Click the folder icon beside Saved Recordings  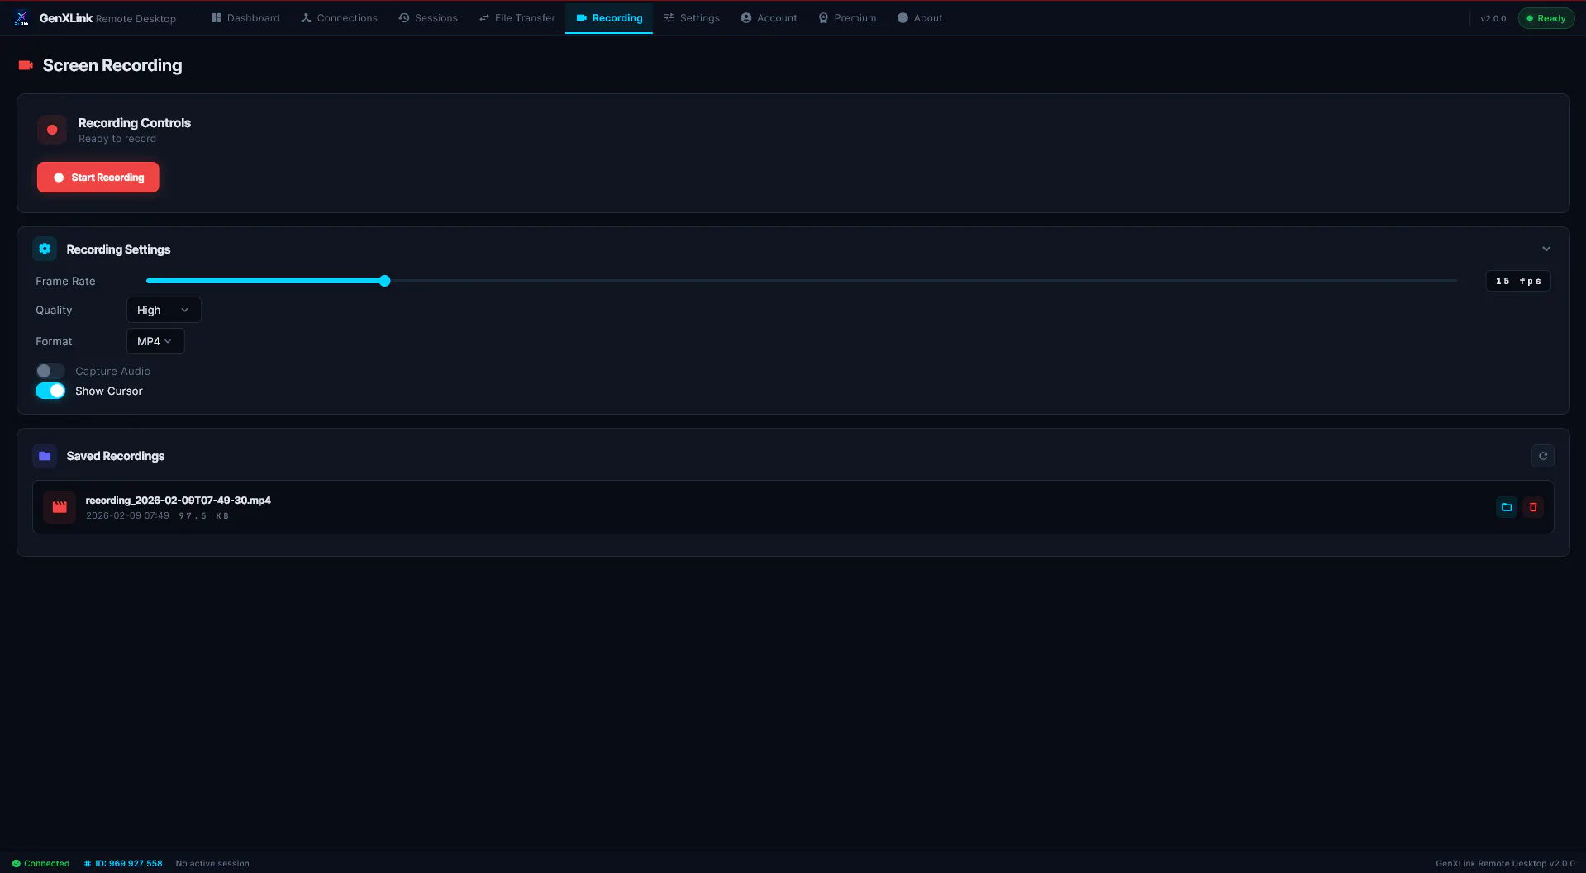45,456
